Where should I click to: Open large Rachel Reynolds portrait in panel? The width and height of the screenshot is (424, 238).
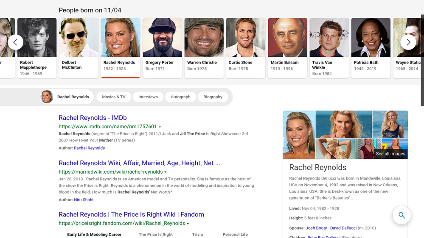pyautogui.click(x=299, y=135)
